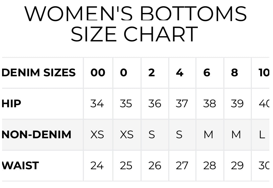Click hip measurement 34 cell
Viewport: 273px width, 188px height.
pos(97,104)
